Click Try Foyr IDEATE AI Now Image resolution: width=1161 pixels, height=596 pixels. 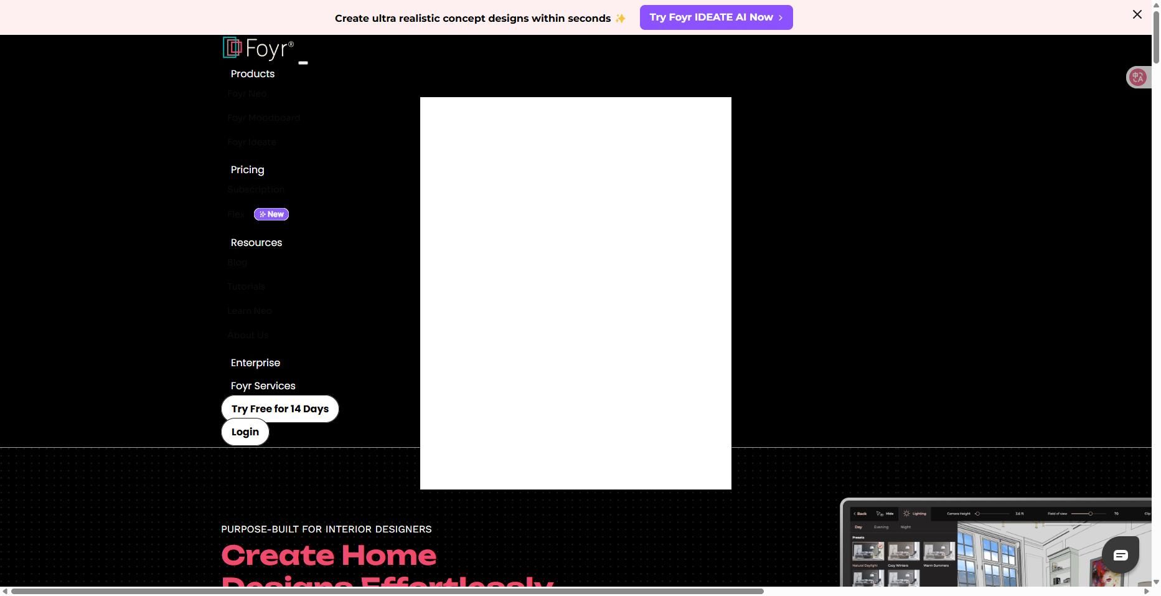[716, 17]
